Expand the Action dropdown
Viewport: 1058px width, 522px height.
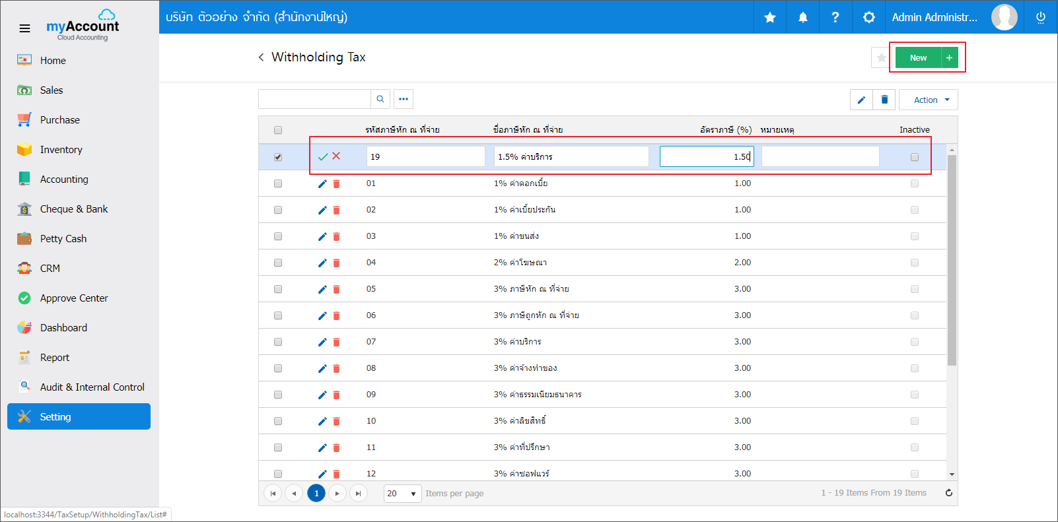pyautogui.click(x=929, y=100)
